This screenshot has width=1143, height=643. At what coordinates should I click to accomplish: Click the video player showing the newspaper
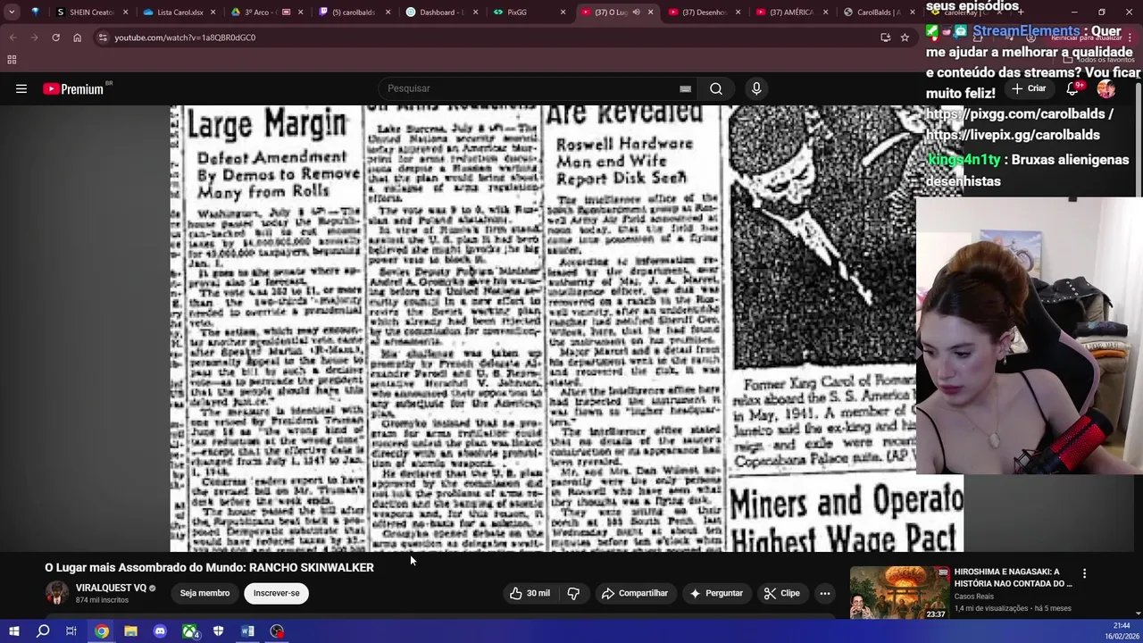[x=566, y=329]
